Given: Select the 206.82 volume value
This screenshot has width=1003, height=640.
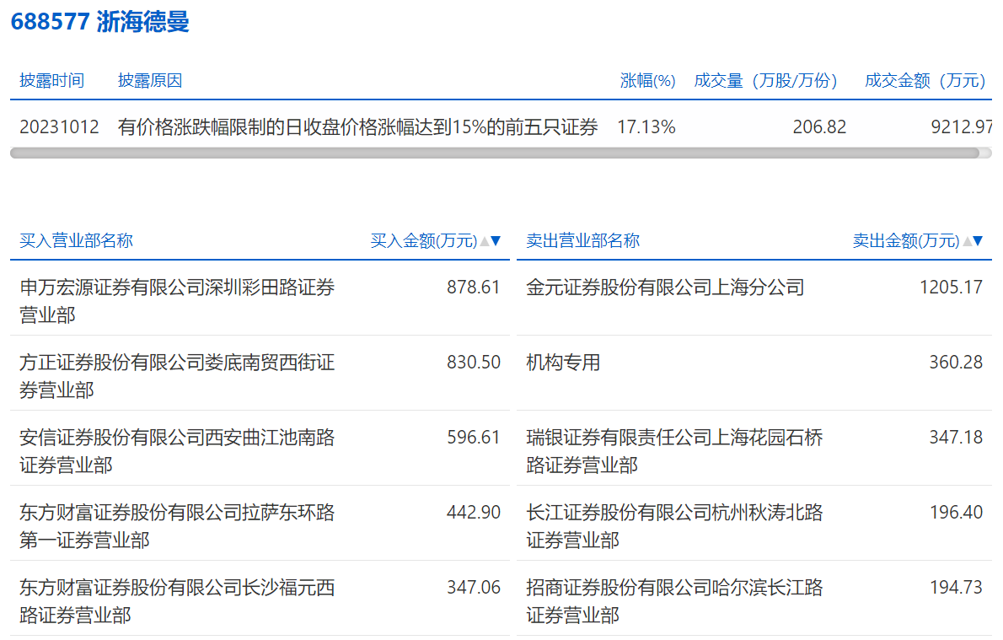Looking at the screenshot, I should click(819, 126).
